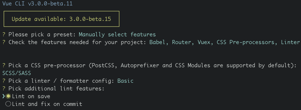
Task: Click the question mark before Check the features
Action: (4, 42)
